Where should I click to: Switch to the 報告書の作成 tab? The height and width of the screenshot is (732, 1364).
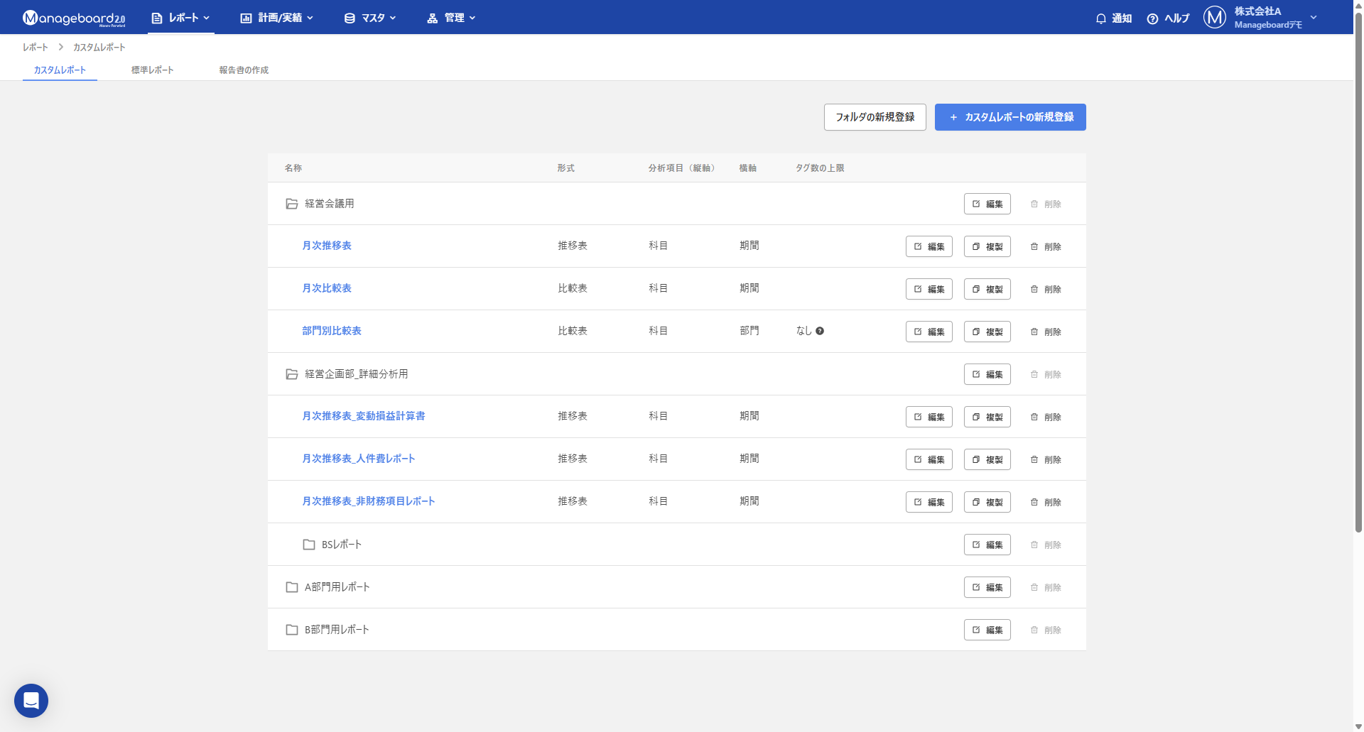tap(244, 70)
